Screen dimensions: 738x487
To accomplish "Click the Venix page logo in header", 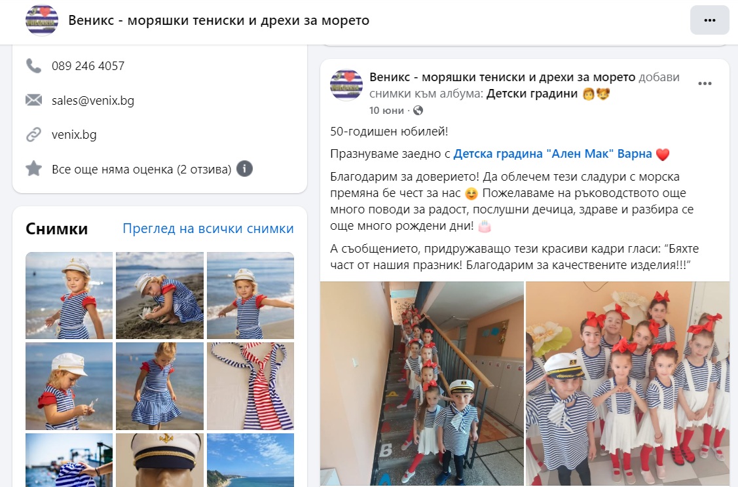I will (42, 20).
